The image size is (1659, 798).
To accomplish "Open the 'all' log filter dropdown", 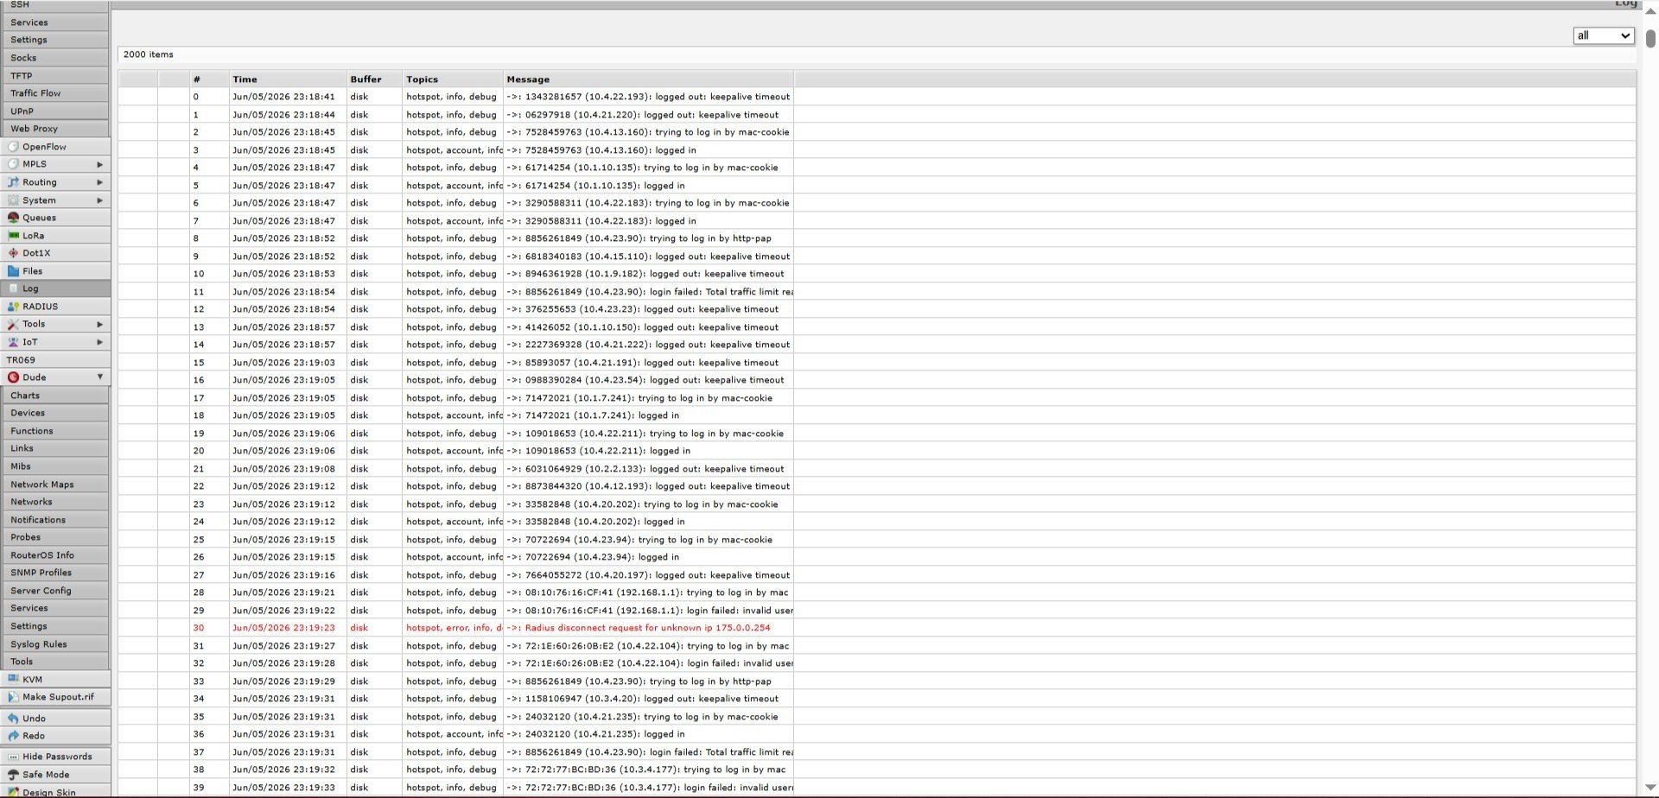I will [x=1603, y=35].
